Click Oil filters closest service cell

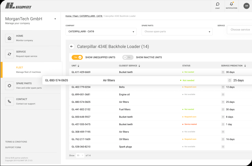[x=124, y=139]
